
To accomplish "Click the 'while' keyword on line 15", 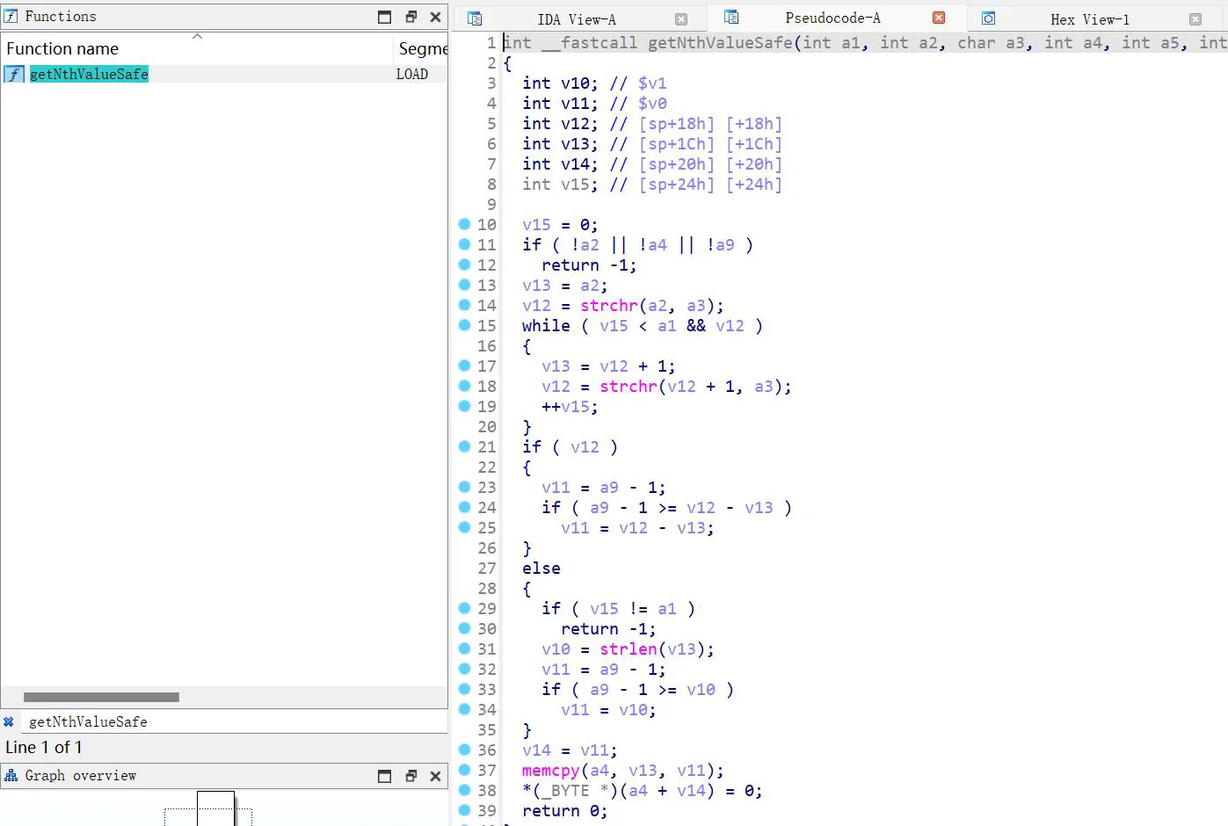I will tap(546, 325).
